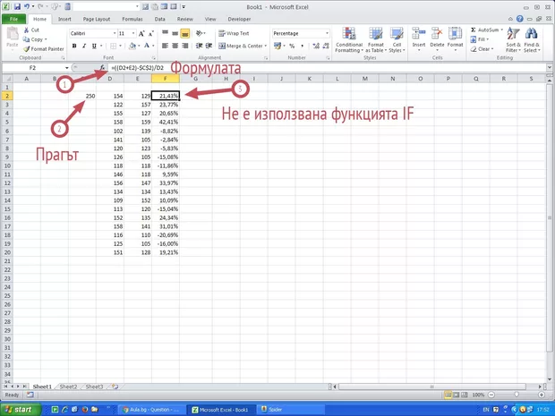Click the Insert Function fx button
555x416 pixels.
click(103, 68)
